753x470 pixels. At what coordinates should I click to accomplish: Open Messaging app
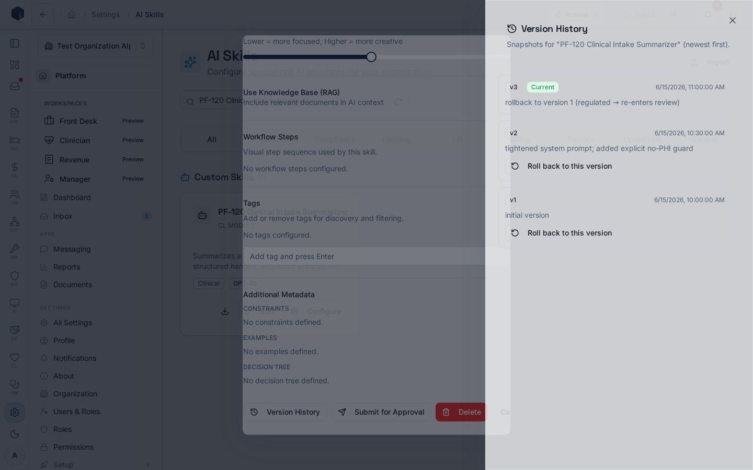[x=95, y=249]
